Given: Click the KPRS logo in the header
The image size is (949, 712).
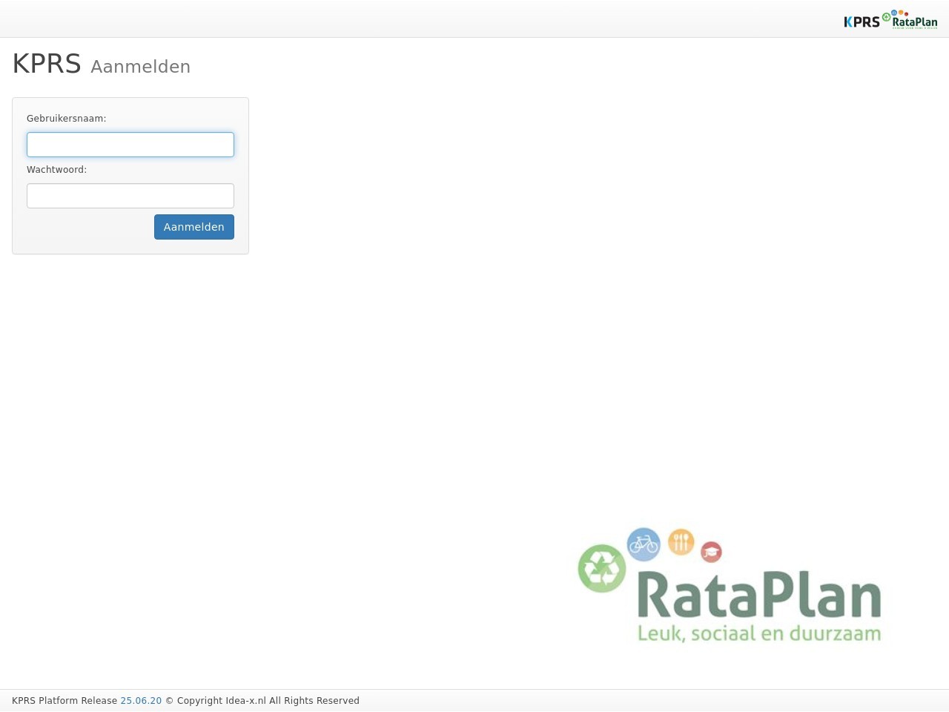Looking at the screenshot, I should point(862,22).
